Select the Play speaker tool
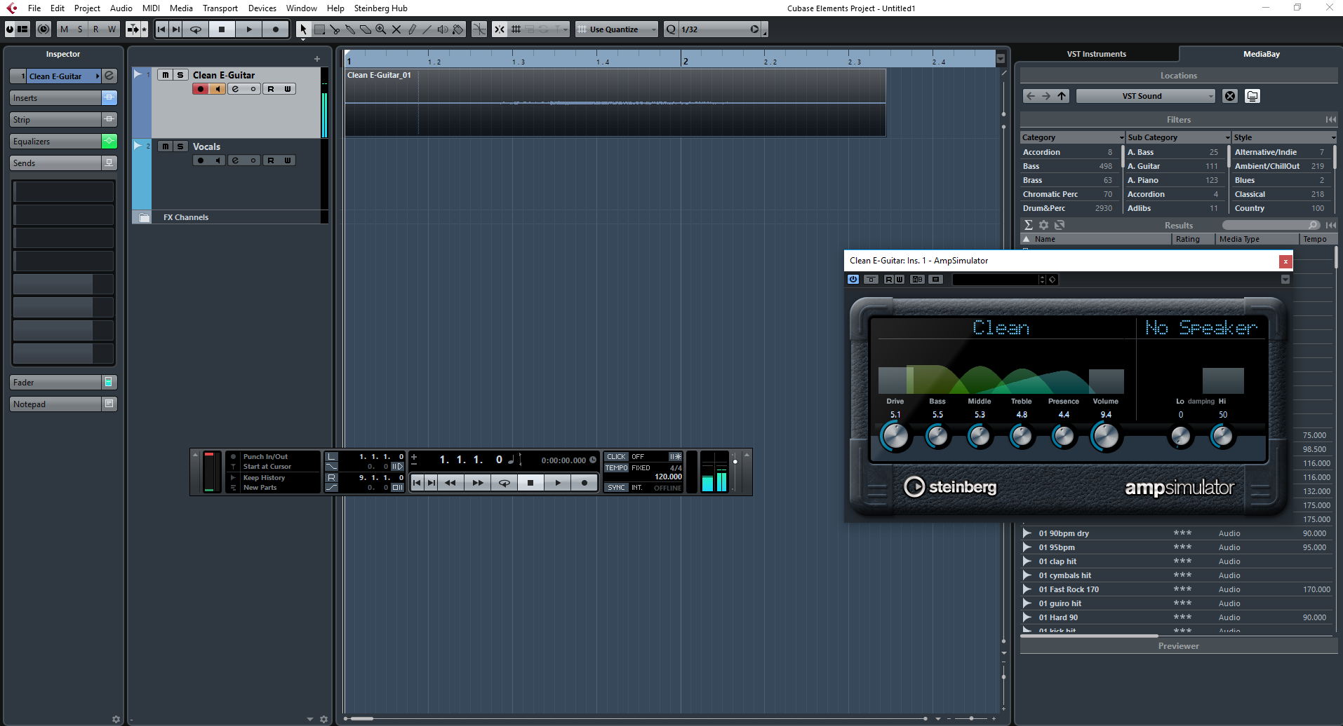This screenshot has width=1343, height=726. click(x=443, y=29)
